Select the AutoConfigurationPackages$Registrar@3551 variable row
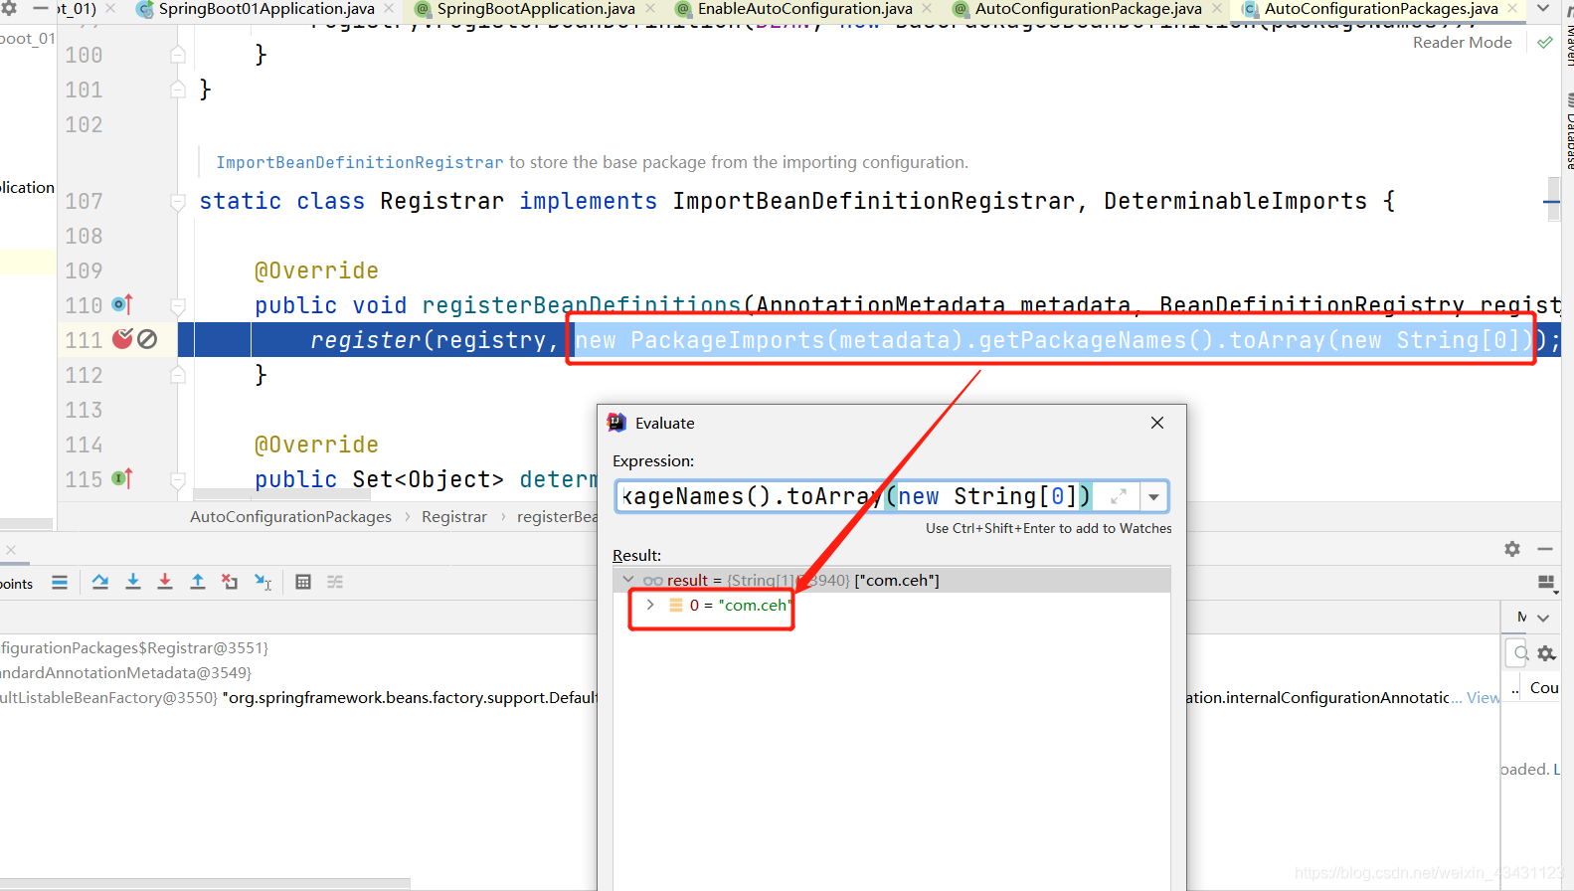 click(x=298, y=648)
